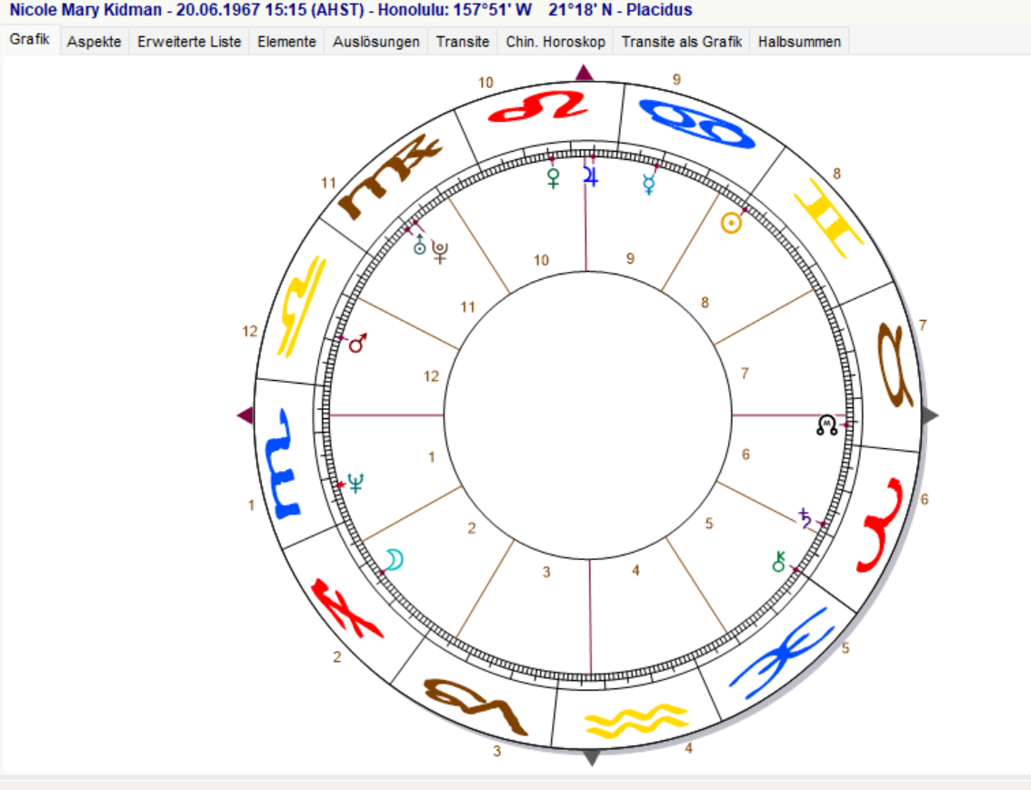Click the cyan Moon crescent
1031x790 pixels.
click(x=393, y=559)
